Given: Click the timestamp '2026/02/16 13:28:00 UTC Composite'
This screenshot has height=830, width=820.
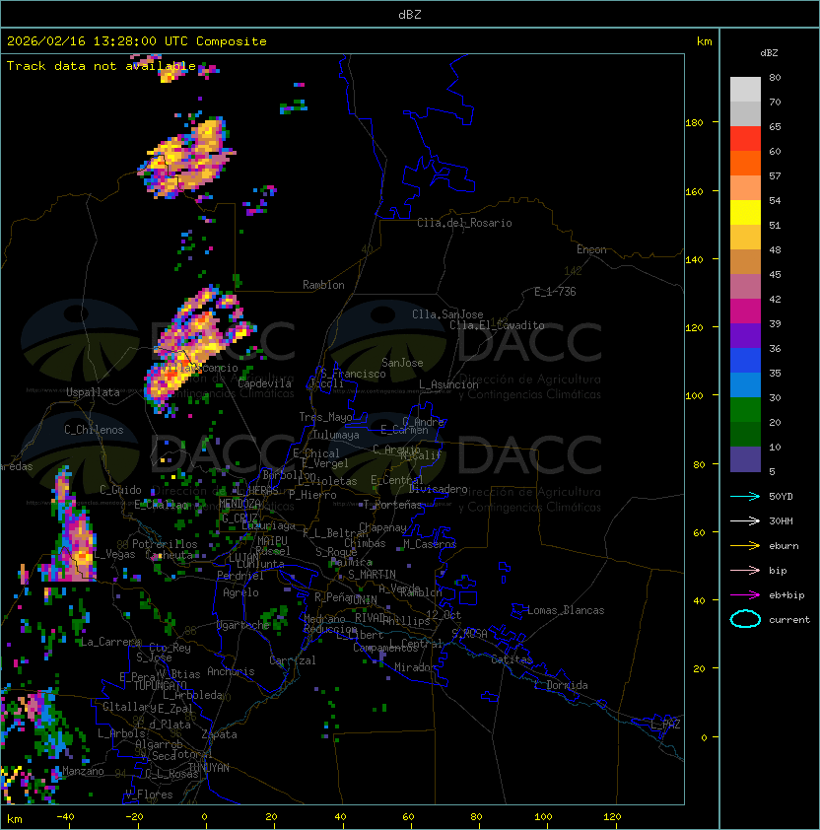Looking at the screenshot, I should (x=137, y=41).
